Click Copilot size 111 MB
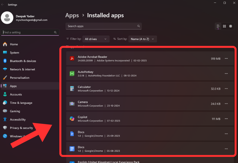This screenshot has height=163, width=238. pyautogui.click(x=216, y=119)
